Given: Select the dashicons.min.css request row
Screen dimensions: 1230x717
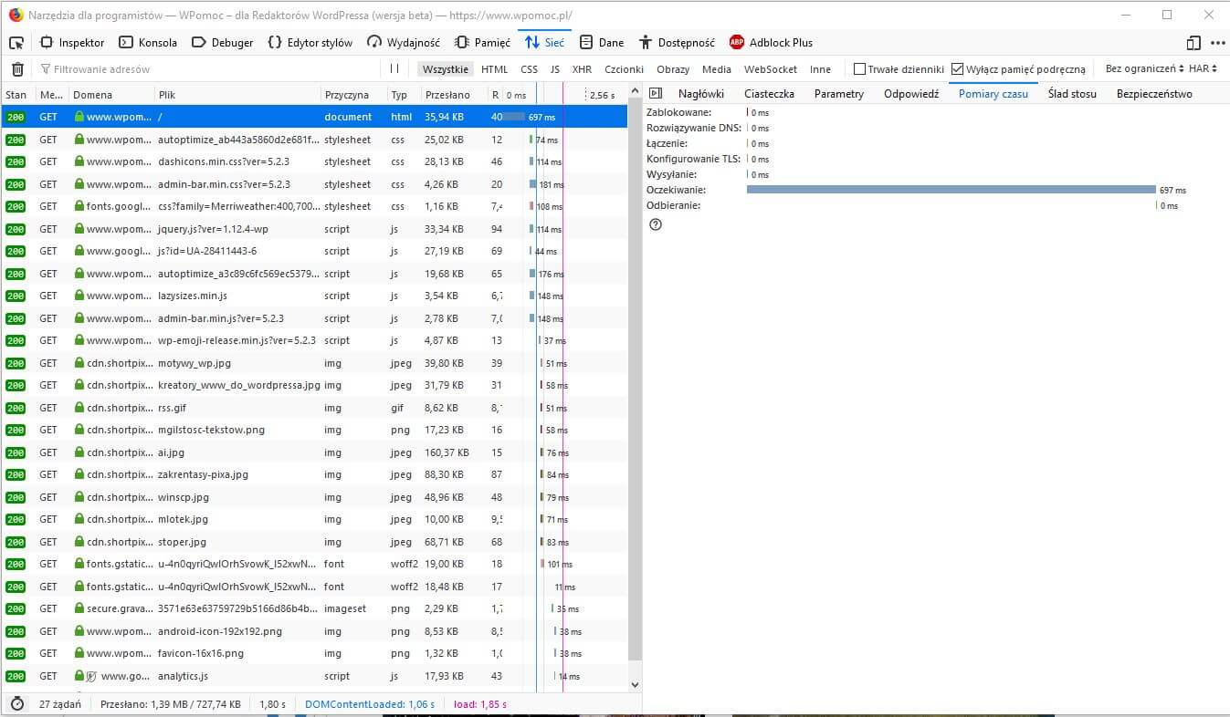Looking at the screenshot, I should 314,161.
